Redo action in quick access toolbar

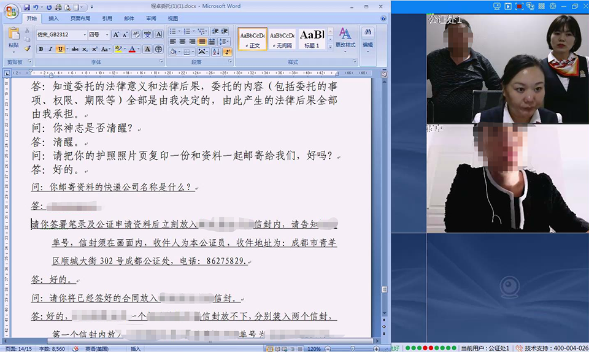[49, 7]
